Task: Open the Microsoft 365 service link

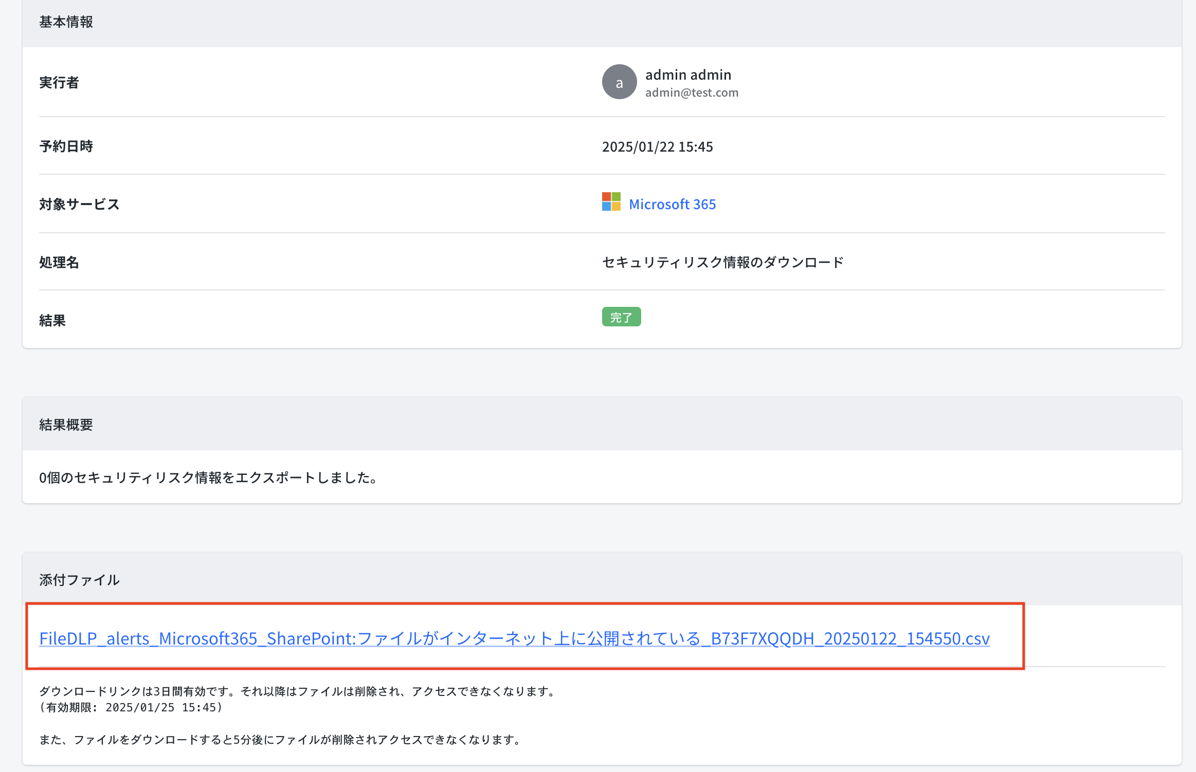Action: point(672,204)
